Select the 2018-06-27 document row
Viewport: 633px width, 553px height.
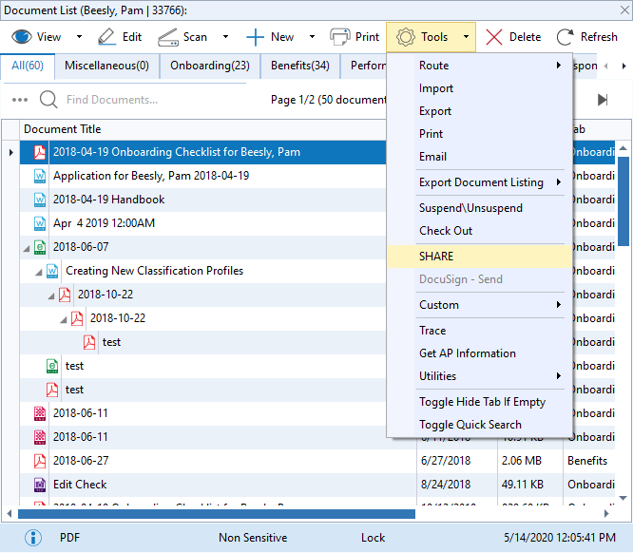[x=317, y=461]
